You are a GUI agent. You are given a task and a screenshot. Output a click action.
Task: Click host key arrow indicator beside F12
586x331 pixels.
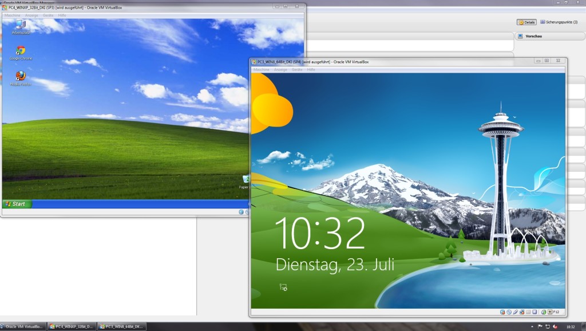pyautogui.click(x=550, y=312)
